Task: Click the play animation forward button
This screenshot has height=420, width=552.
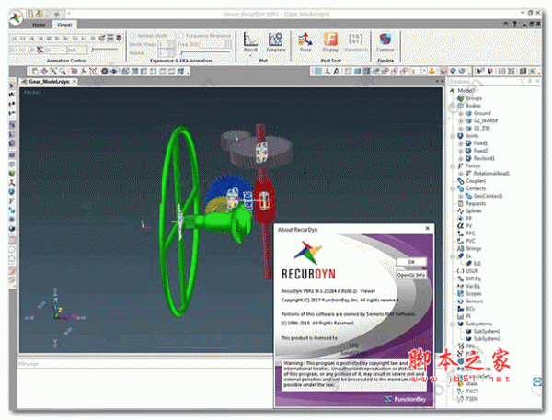Action: click(57, 38)
